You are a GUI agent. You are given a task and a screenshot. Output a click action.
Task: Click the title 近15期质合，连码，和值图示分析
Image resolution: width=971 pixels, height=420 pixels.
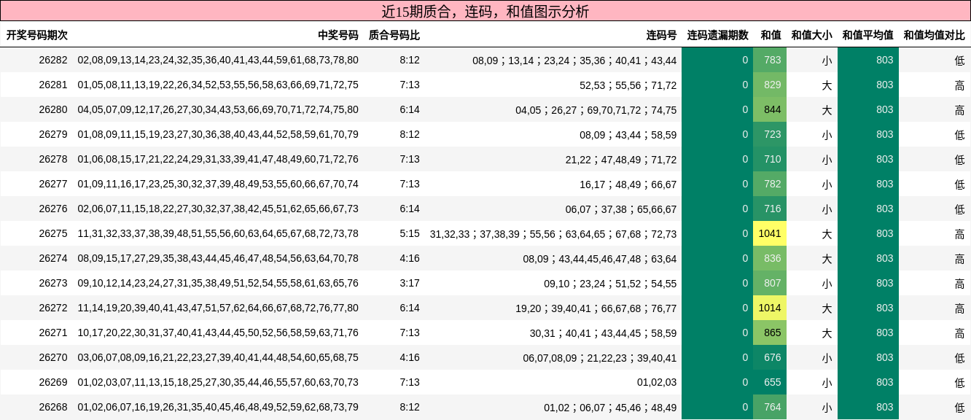point(485,12)
